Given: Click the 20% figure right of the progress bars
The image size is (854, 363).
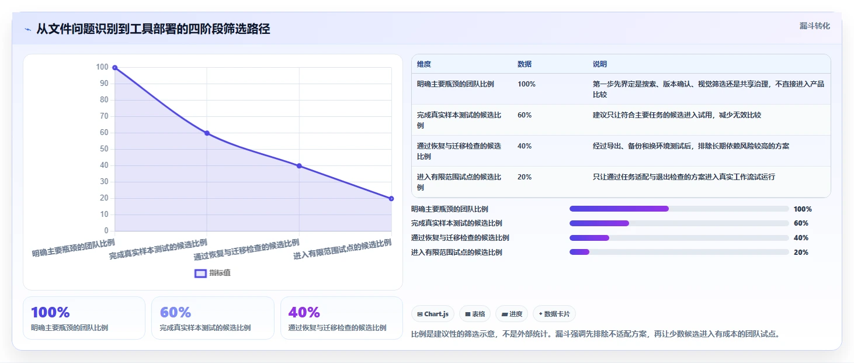Looking at the screenshot, I should [x=801, y=253].
